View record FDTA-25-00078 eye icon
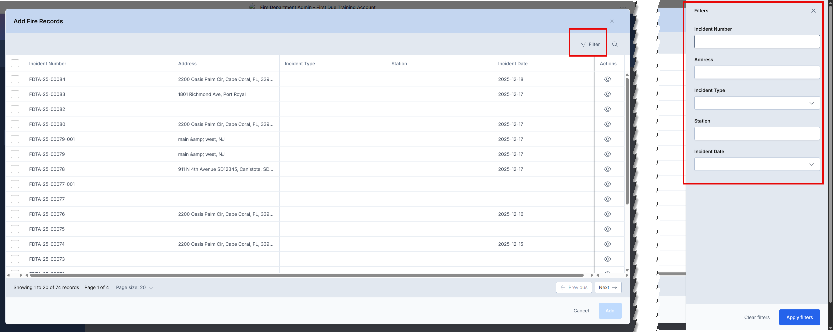The height and width of the screenshot is (332, 833). [x=607, y=169]
